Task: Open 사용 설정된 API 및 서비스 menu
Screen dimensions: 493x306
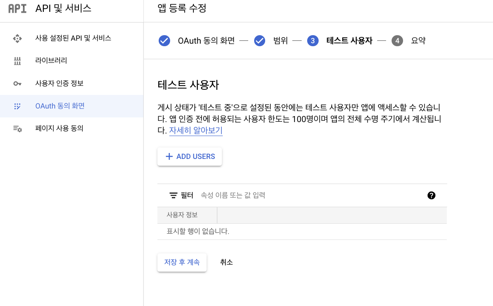Action: pos(72,38)
